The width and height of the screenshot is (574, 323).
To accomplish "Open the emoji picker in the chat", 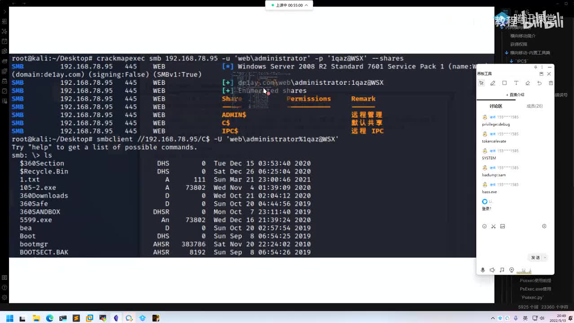I will (x=484, y=226).
